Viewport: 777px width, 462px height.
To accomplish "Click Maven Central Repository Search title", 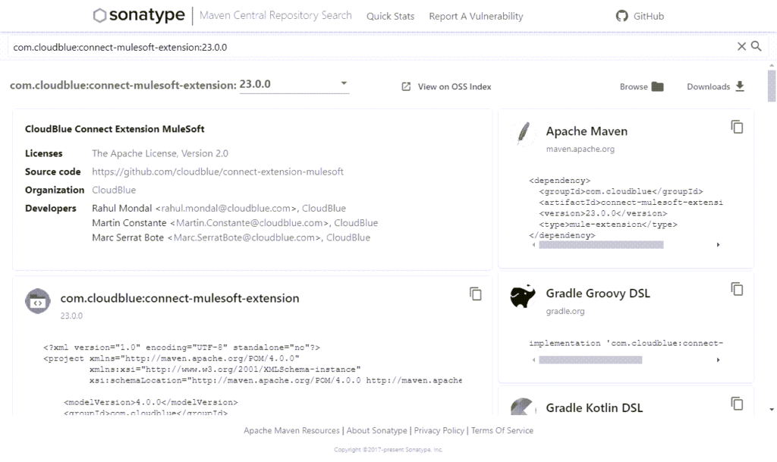I will pos(275,15).
